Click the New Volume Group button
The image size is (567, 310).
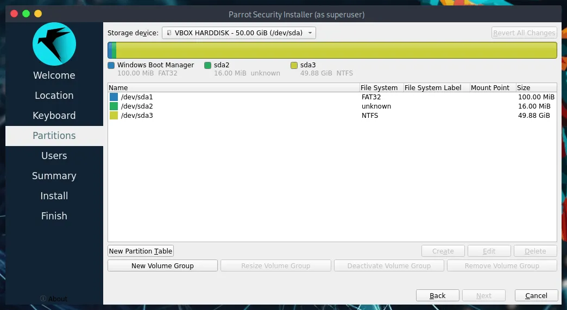162,265
